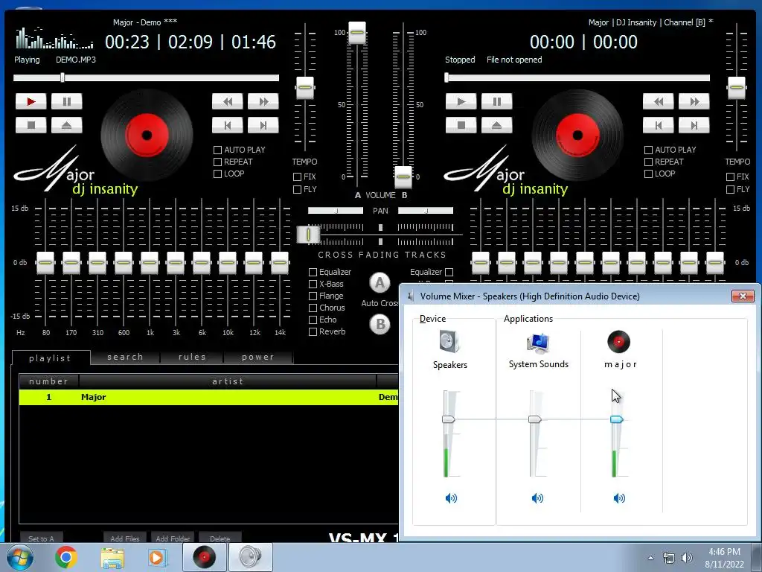The width and height of the screenshot is (762, 572).
Task: Click the Add Files button
Action: [125, 538]
